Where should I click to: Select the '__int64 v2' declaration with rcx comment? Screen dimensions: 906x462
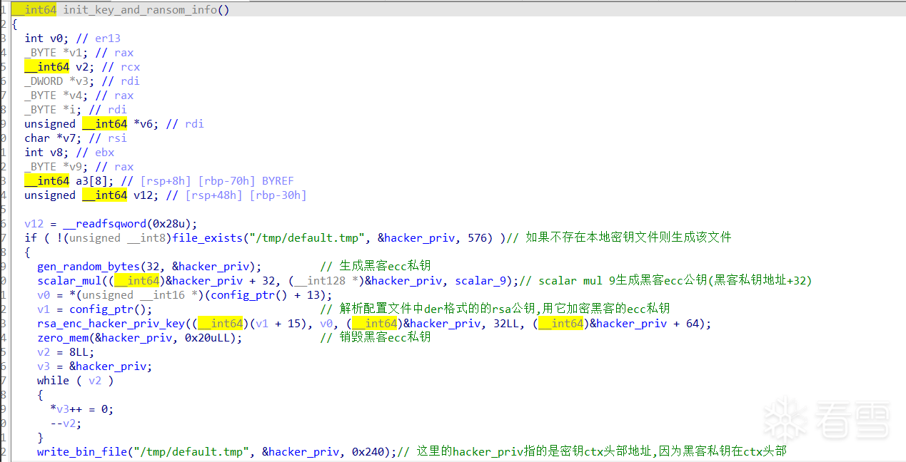[82, 67]
